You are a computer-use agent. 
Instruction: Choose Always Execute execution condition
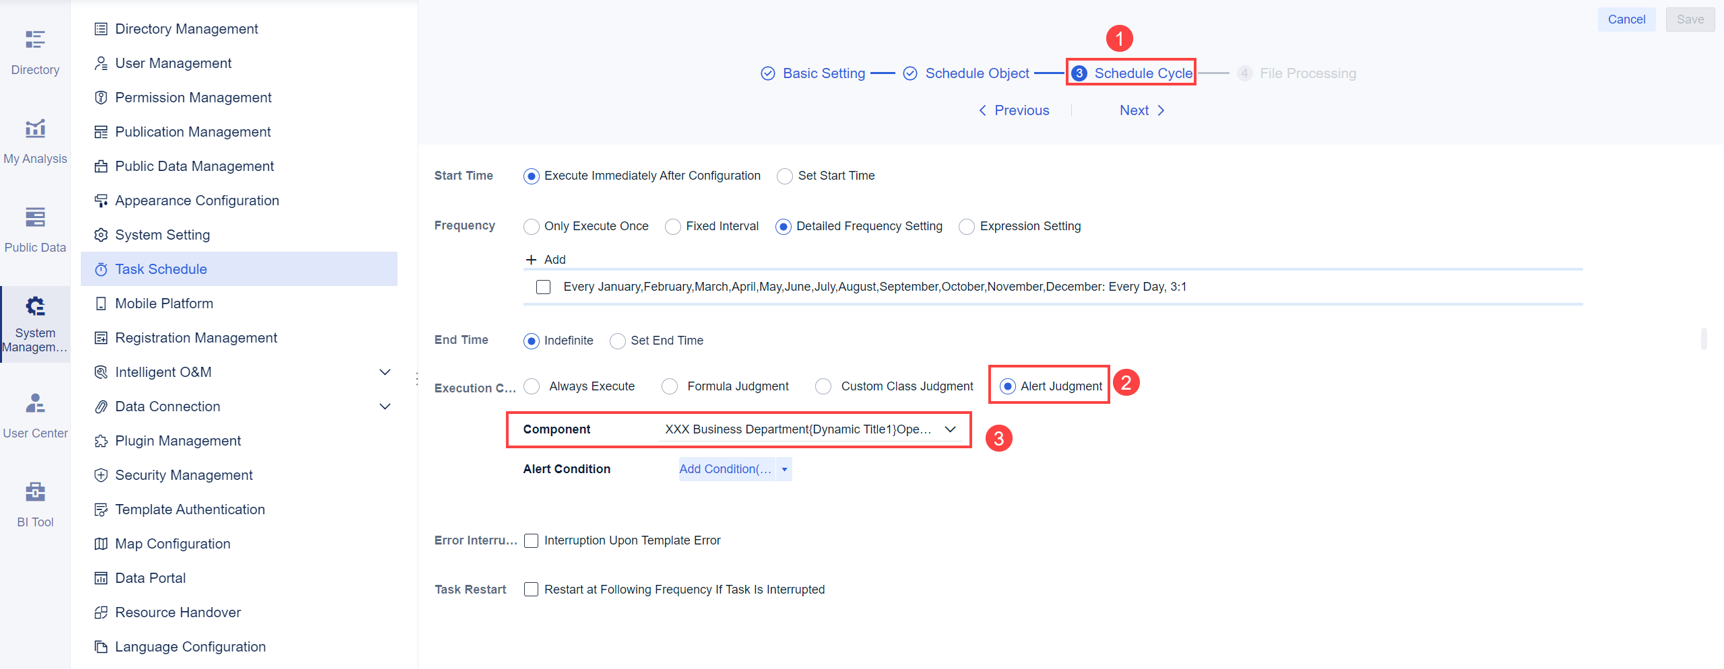(x=531, y=386)
